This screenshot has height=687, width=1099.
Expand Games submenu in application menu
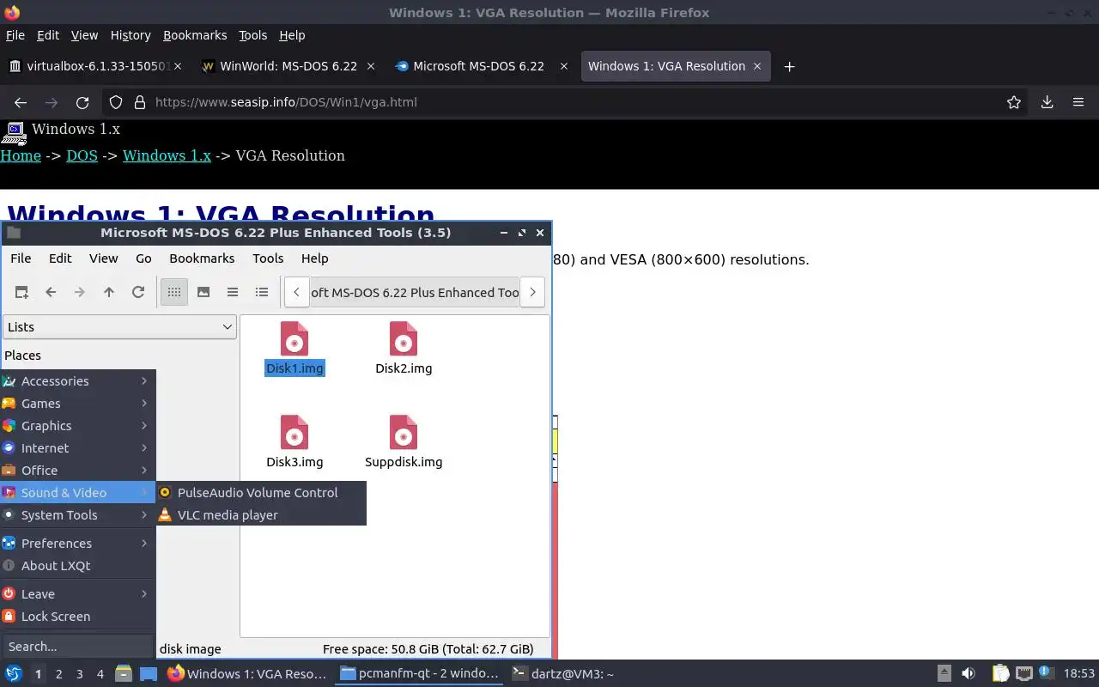tap(77, 404)
